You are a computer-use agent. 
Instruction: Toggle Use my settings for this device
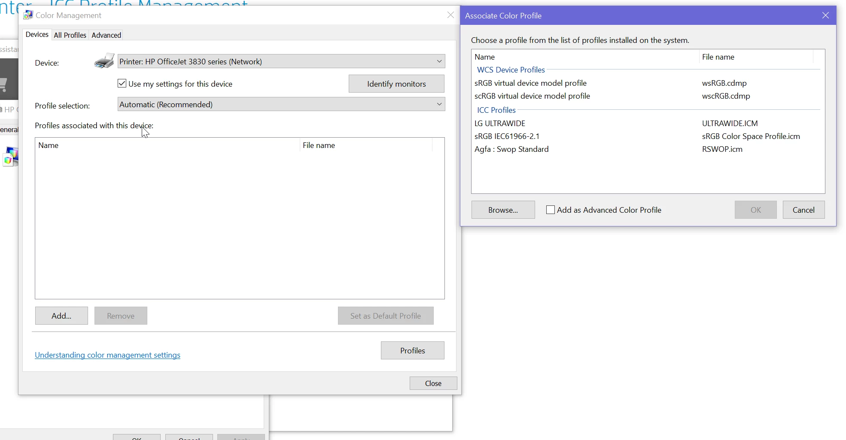[x=122, y=84]
